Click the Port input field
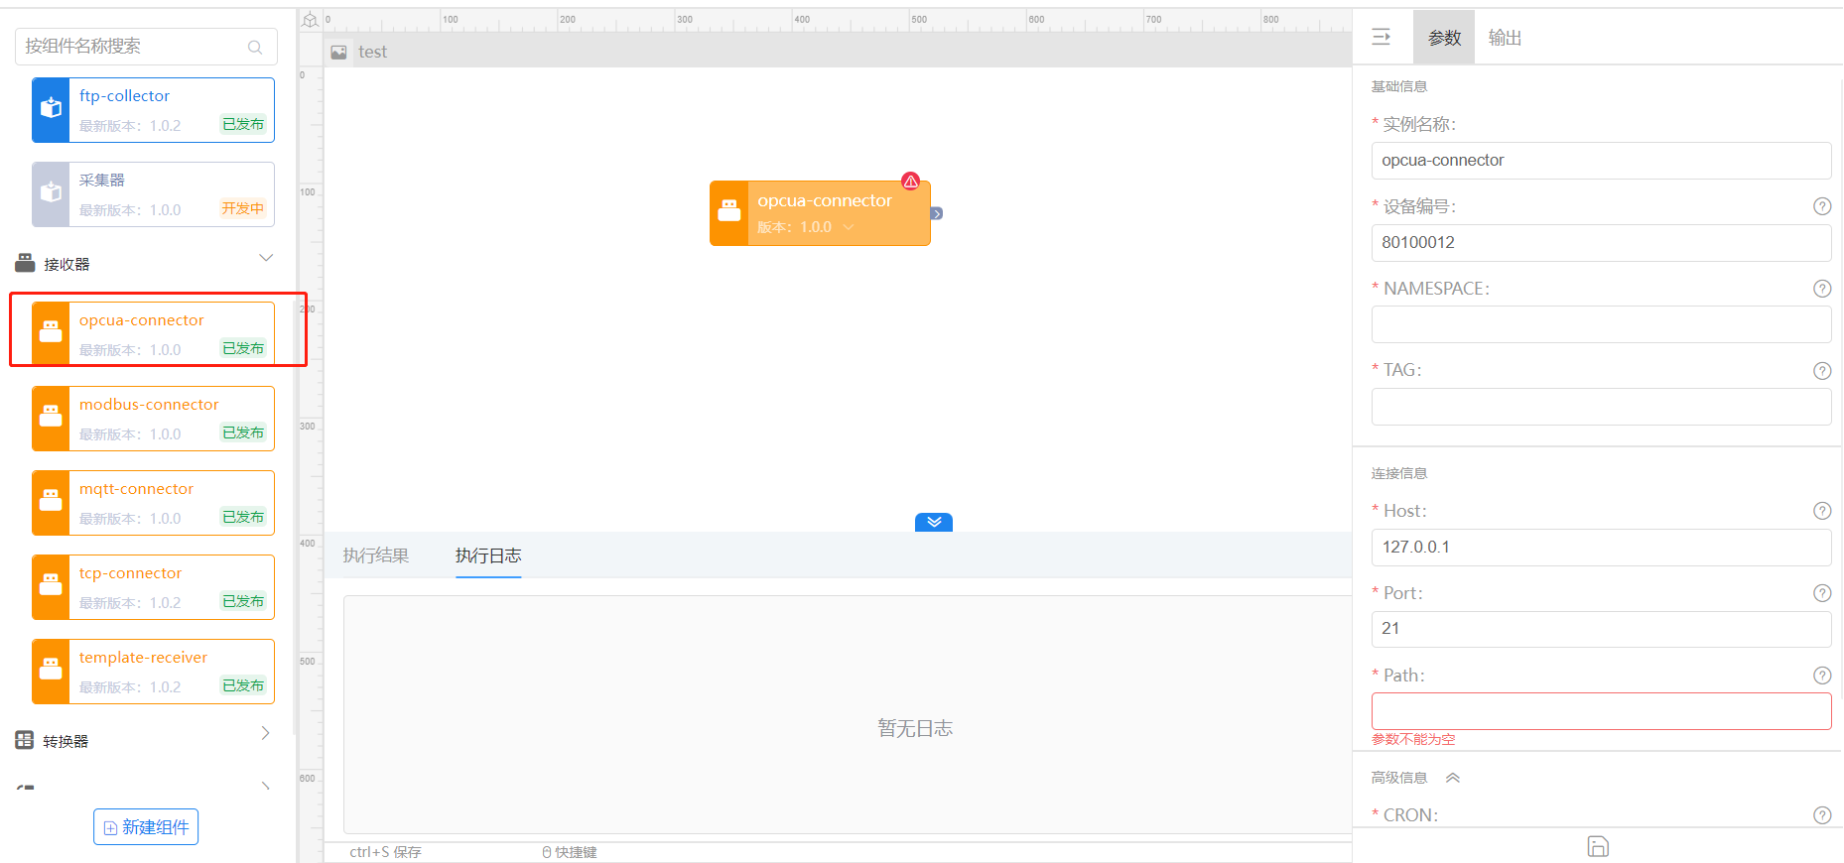Screen dimensions: 1844x863 [x=1601, y=629]
